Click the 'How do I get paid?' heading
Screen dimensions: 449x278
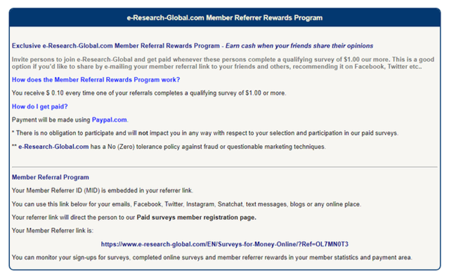(x=40, y=107)
